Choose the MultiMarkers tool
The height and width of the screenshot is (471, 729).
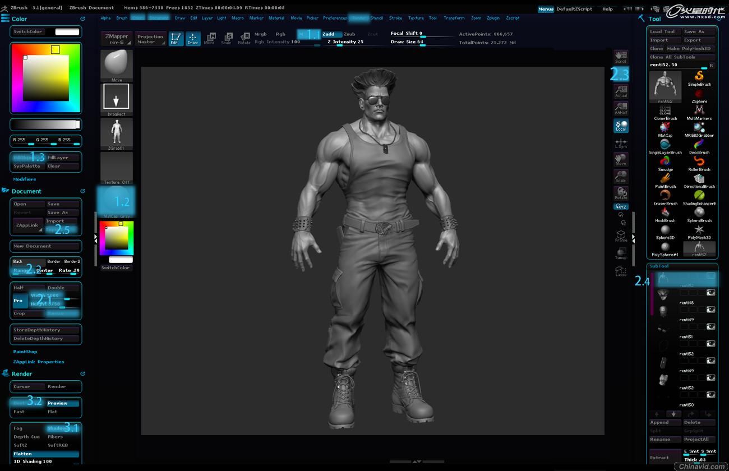[699, 112]
